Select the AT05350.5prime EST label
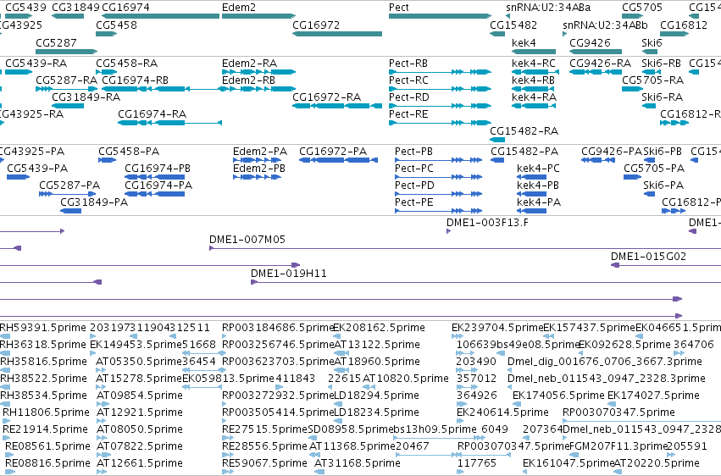Image resolution: width=721 pixels, height=476 pixels. (x=139, y=362)
